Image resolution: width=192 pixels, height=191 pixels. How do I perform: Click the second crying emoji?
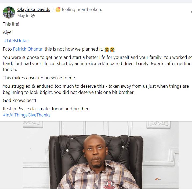[112, 49]
